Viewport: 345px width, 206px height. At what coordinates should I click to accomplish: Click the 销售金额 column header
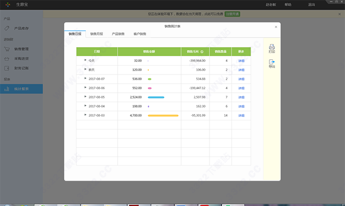tap(149, 52)
